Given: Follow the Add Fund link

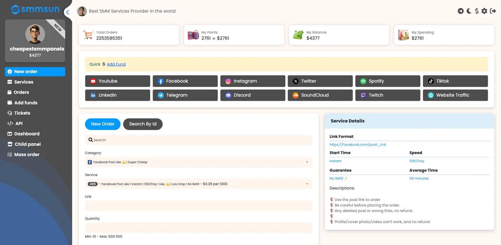Looking at the screenshot, I should coord(116,64).
